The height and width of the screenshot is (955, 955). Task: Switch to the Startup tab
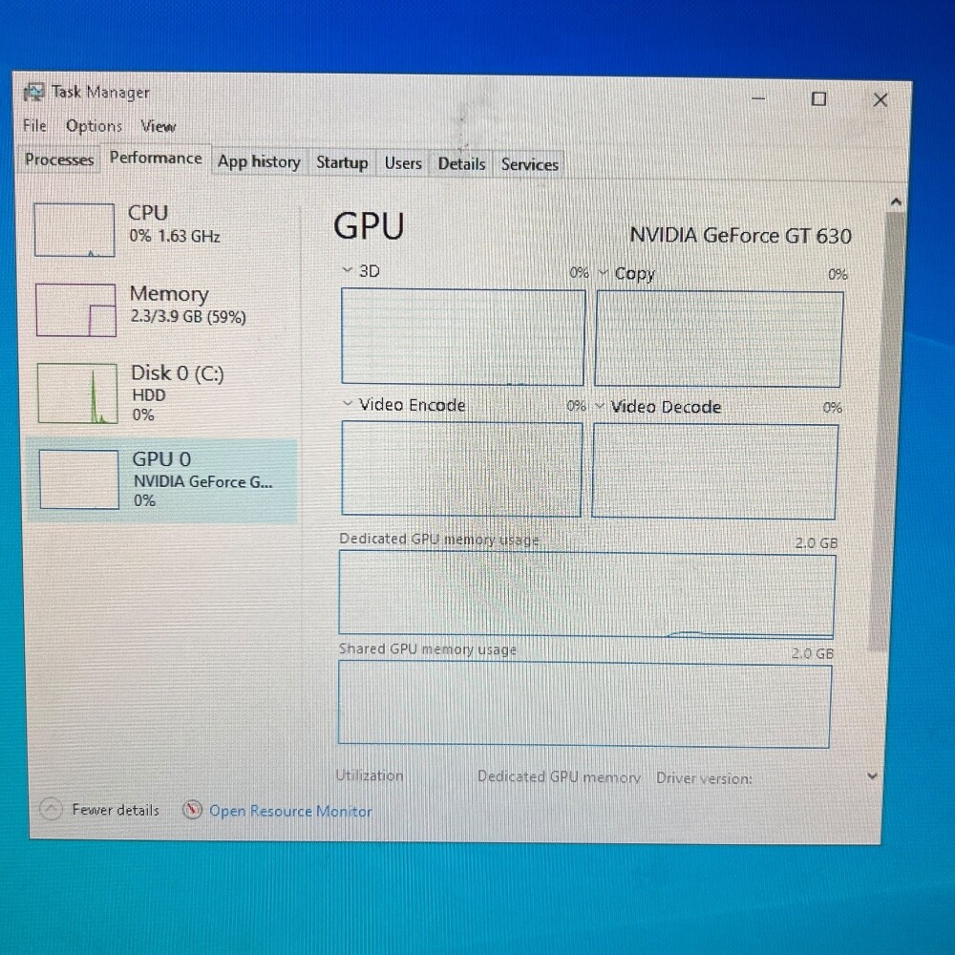click(x=342, y=162)
